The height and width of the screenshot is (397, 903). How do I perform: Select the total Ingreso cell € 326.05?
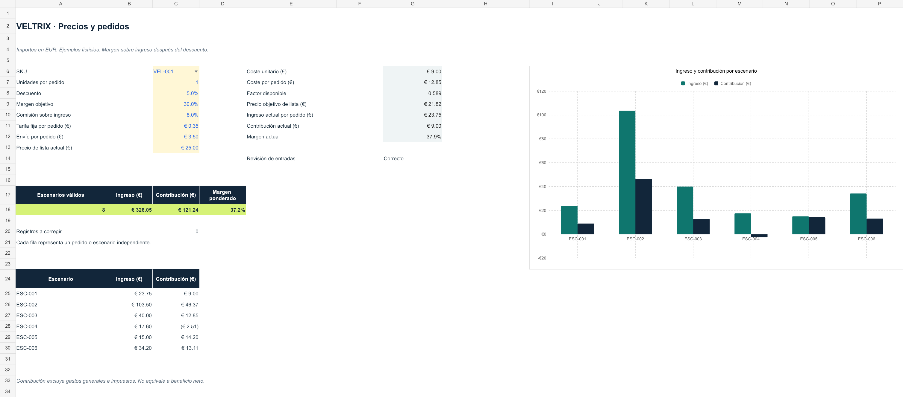pyautogui.click(x=129, y=210)
